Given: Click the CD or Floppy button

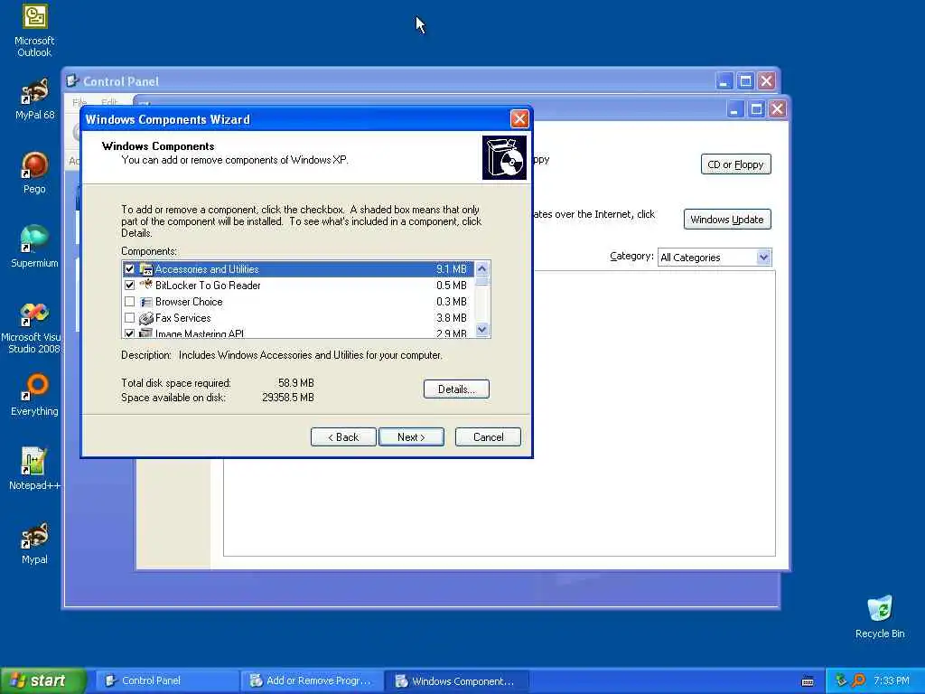Looking at the screenshot, I should click(x=735, y=164).
